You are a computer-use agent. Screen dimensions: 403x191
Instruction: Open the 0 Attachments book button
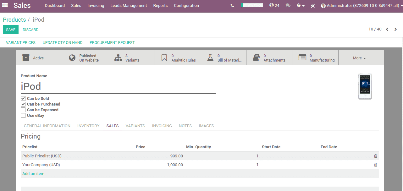coord(269,58)
